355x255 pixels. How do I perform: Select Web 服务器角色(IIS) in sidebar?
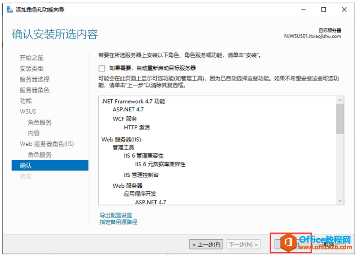pos(47,144)
